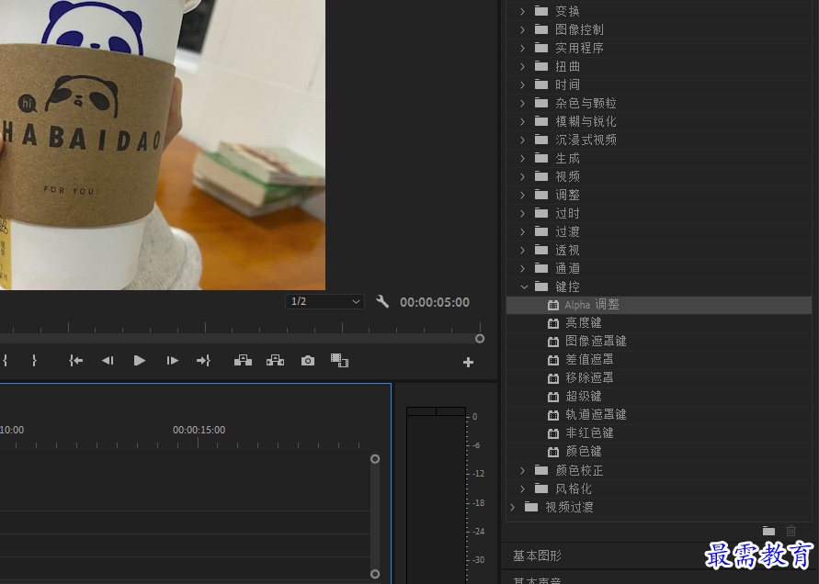819x584 pixels.
Task: Go to Out point button
Action: (203, 361)
